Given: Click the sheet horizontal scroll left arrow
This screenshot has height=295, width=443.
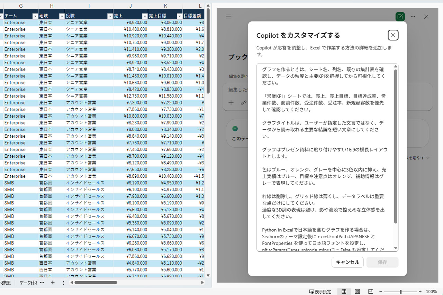Looking at the screenshot, I should [72, 283].
